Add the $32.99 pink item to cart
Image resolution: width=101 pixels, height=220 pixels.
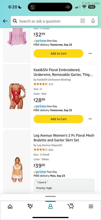(58, 53)
